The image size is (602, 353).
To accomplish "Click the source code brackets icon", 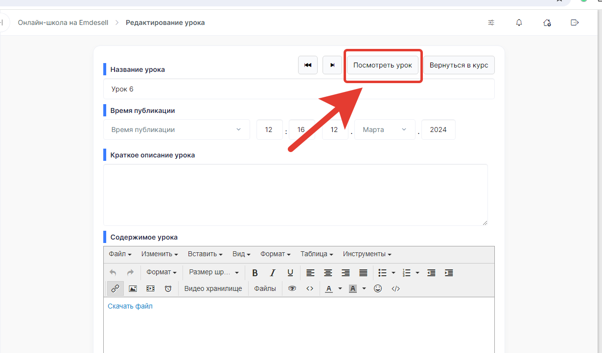I will click(310, 288).
